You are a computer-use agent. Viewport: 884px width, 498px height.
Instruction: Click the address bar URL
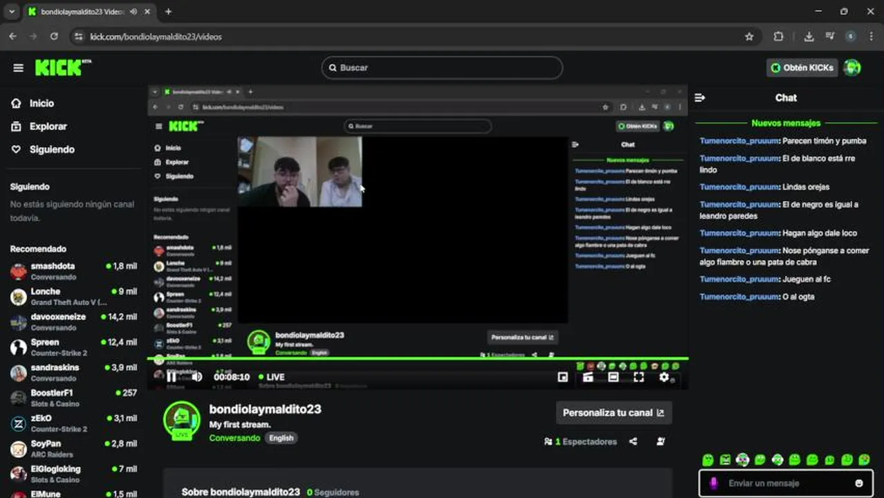[156, 37]
